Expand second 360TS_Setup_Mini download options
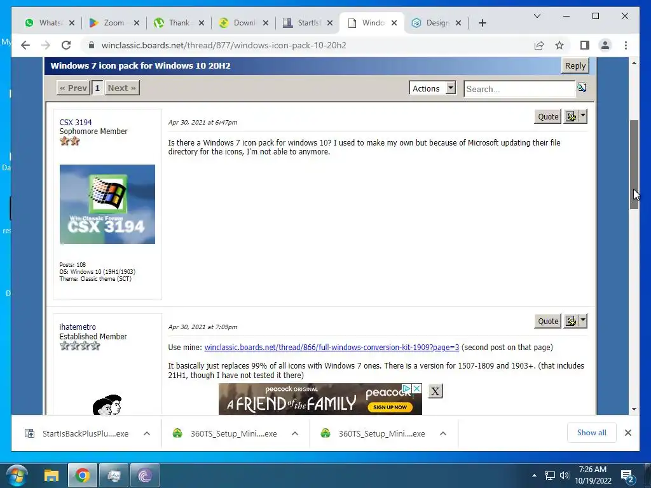This screenshot has width=651, height=488. tap(443, 433)
